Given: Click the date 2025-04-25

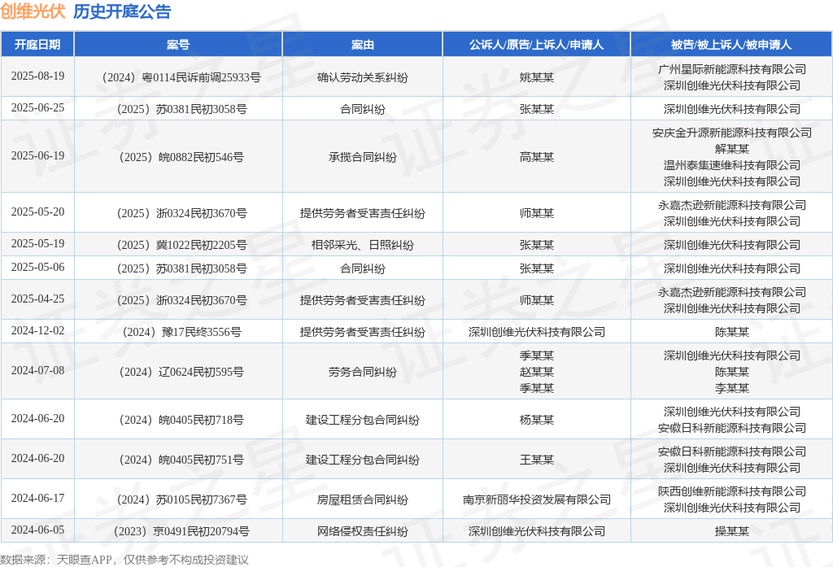Looking at the screenshot, I should click(x=37, y=299).
